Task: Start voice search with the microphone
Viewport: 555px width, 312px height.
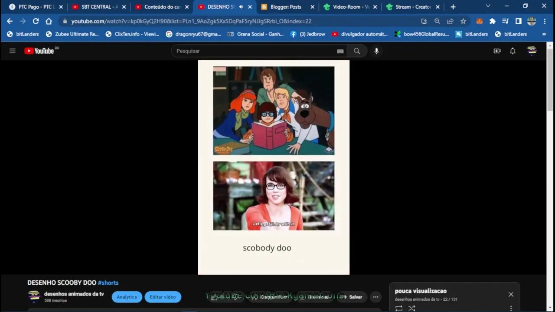Action: tap(376, 51)
